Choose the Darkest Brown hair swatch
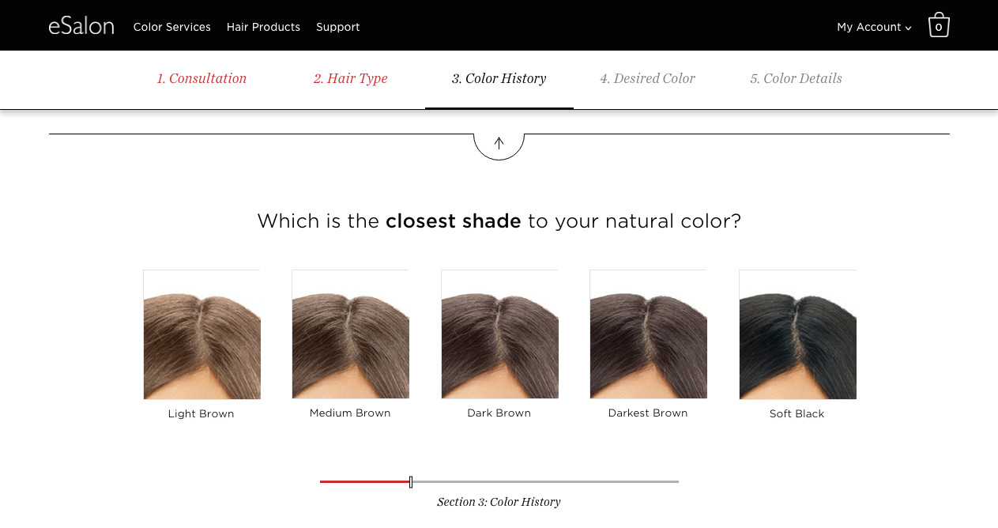Screen dimensions: 998x528 pyautogui.click(x=648, y=334)
